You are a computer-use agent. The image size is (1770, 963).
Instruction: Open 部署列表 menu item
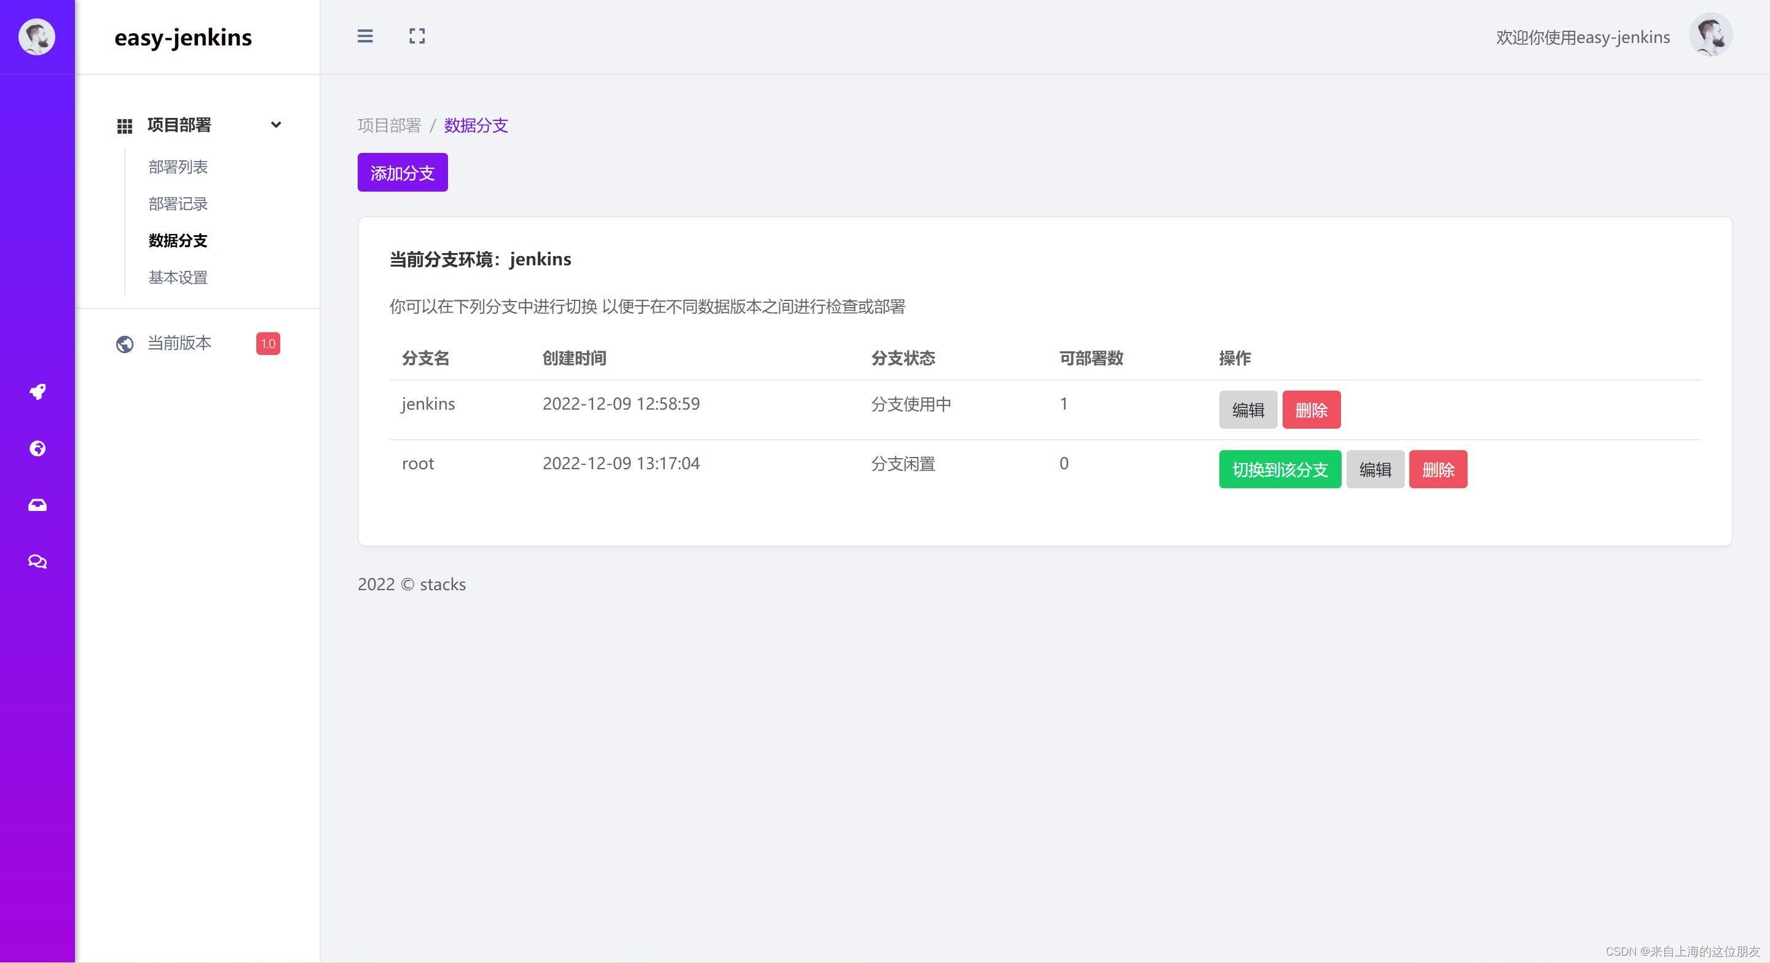pyautogui.click(x=178, y=167)
